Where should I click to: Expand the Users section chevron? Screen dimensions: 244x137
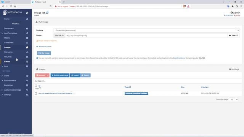[x=2, y=76]
